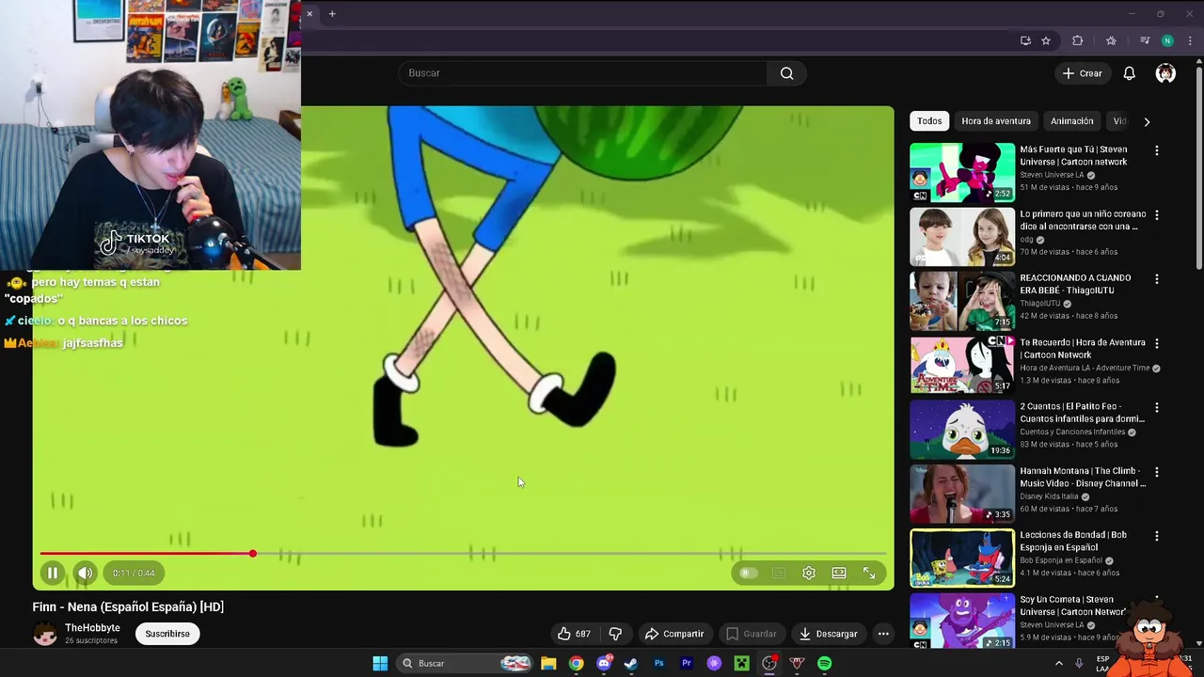
Task: Open options for Te Recuerdo video
Action: [1157, 343]
